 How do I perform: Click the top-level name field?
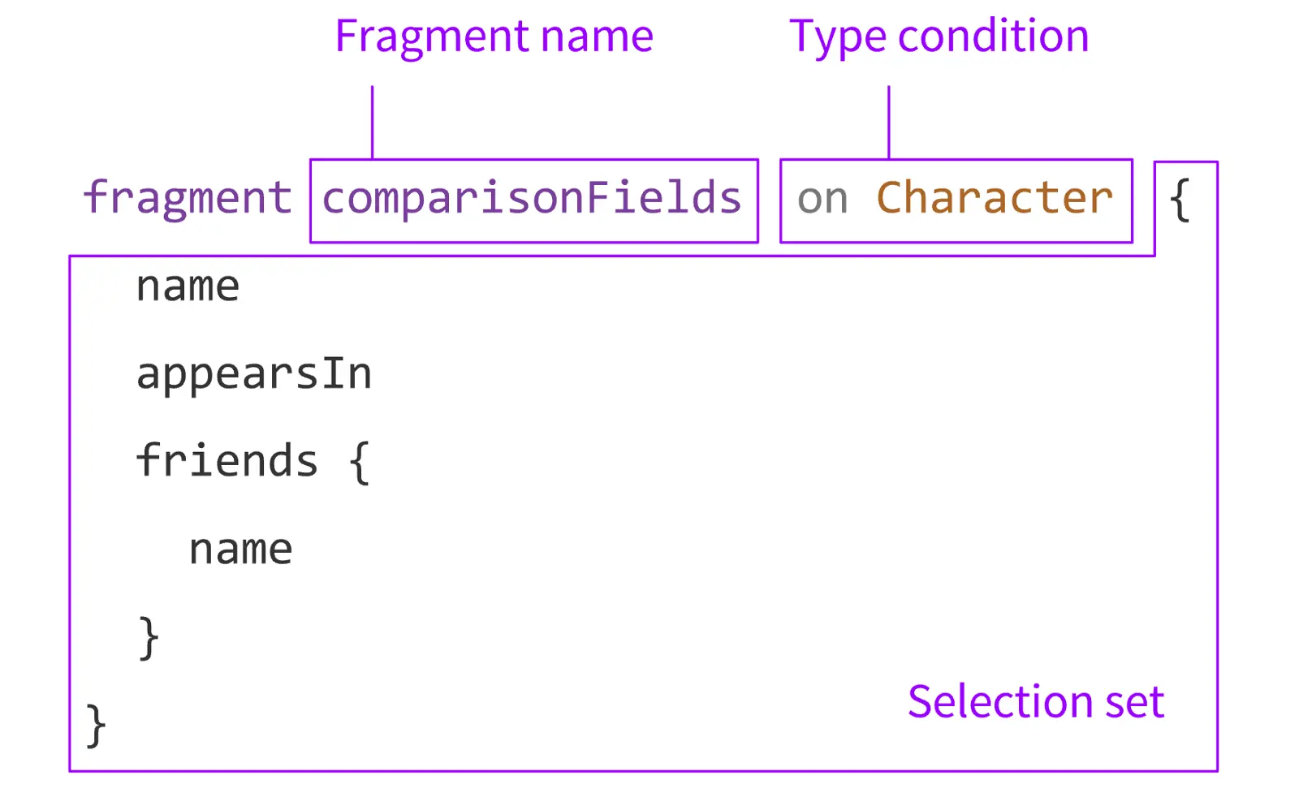(188, 287)
